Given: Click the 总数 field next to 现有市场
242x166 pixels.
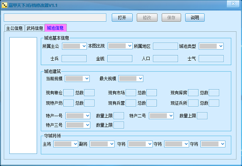Looking at the screenshot, I should (152, 92).
